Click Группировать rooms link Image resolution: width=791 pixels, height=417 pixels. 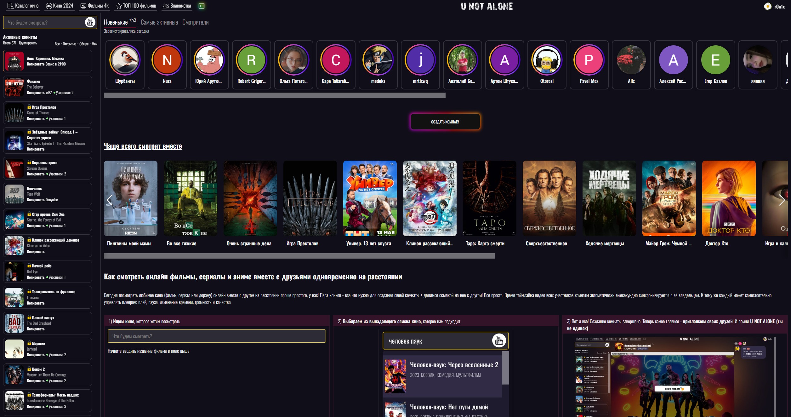(28, 43)
